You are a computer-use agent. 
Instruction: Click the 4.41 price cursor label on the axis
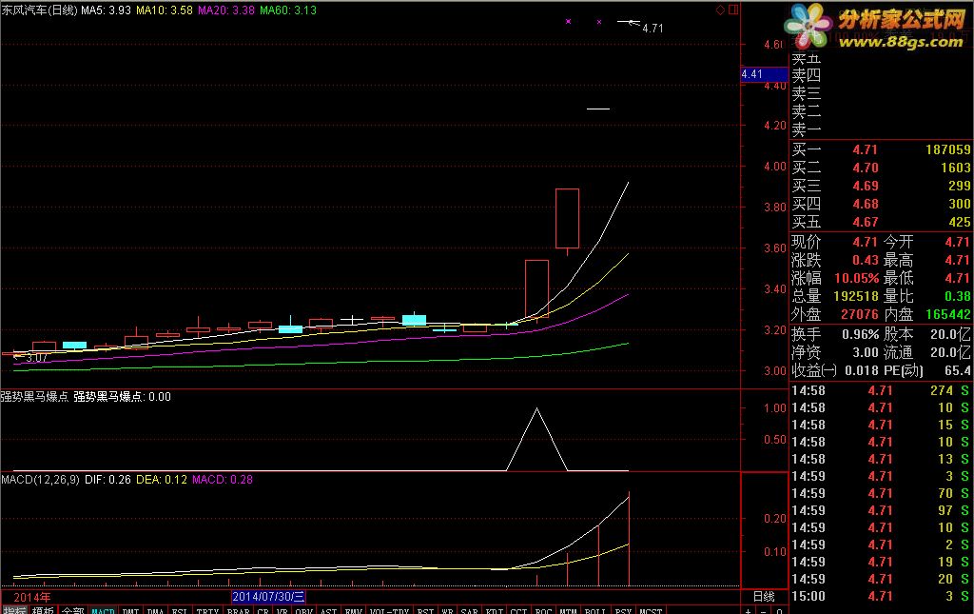pos(764,74)
